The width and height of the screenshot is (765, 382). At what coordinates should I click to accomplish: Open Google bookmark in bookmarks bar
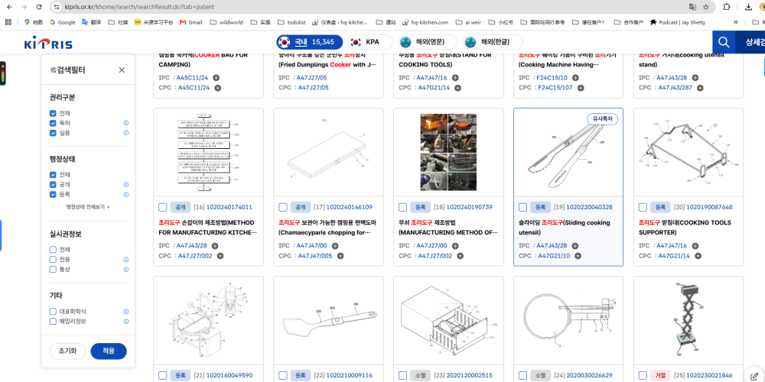tap(62, 22)
